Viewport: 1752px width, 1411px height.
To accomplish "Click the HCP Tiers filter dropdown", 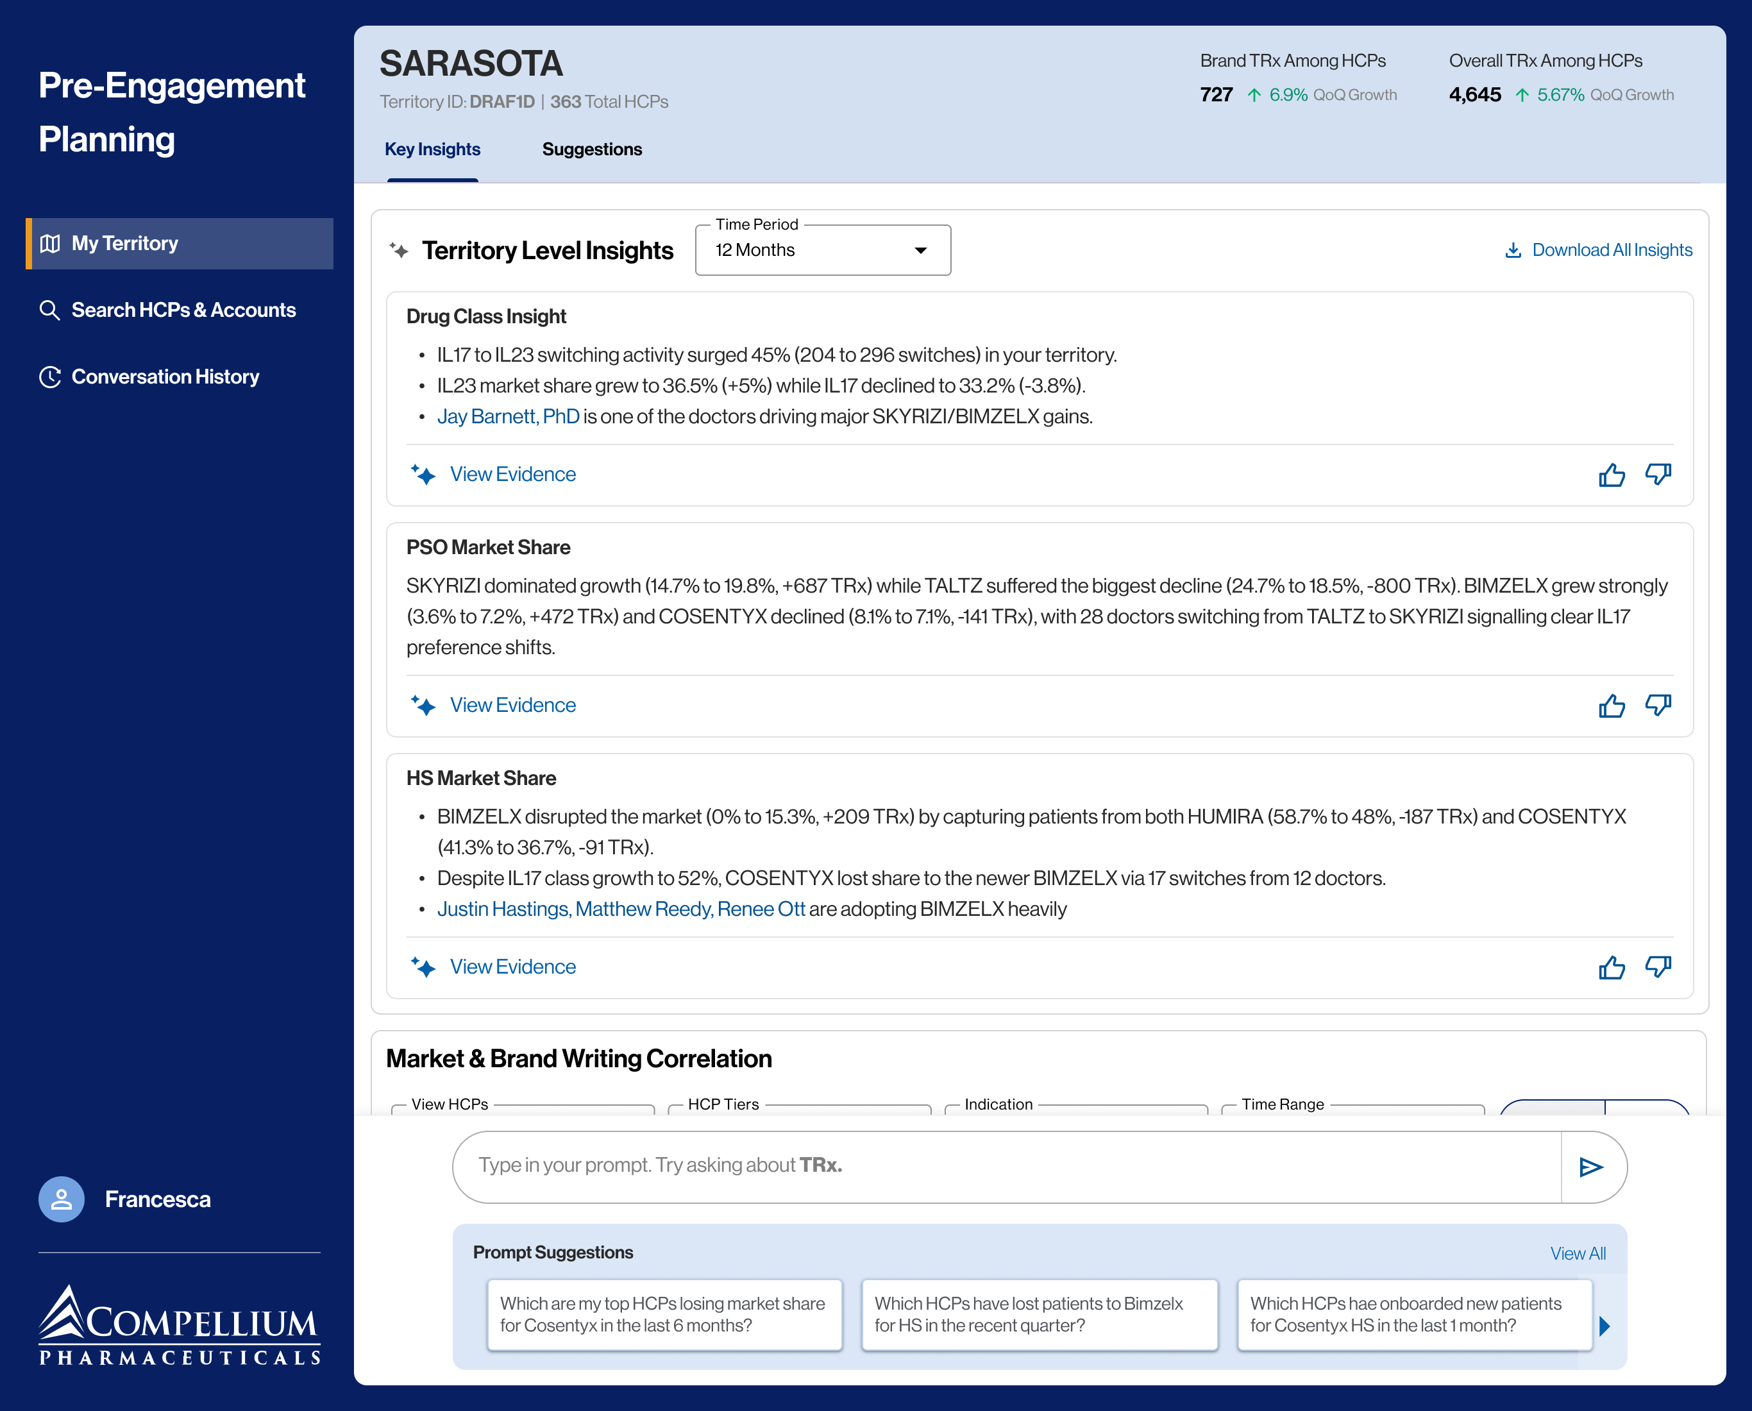I will click(x=800, y=1107).
